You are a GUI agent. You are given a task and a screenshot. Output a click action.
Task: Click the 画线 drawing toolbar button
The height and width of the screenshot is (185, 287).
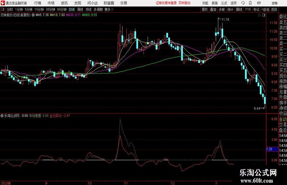[x=239, y=9]
